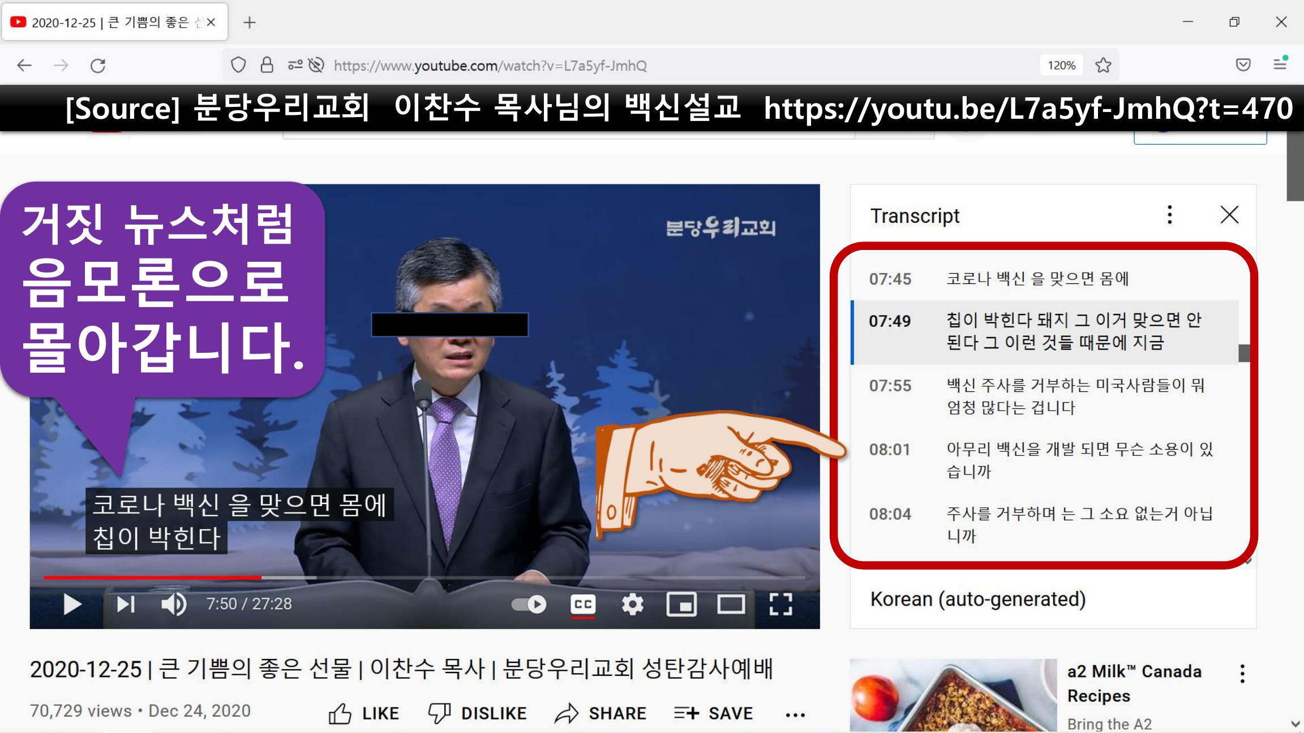Close the YouTube video tab
The width and height of the screenshot is (1304, 733).
211,23
